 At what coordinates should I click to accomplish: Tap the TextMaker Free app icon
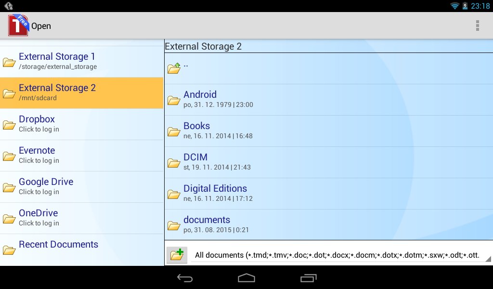[19, 26]
